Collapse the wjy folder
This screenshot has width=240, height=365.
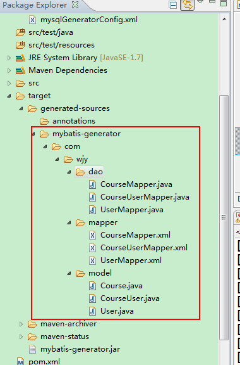(57, 159)
